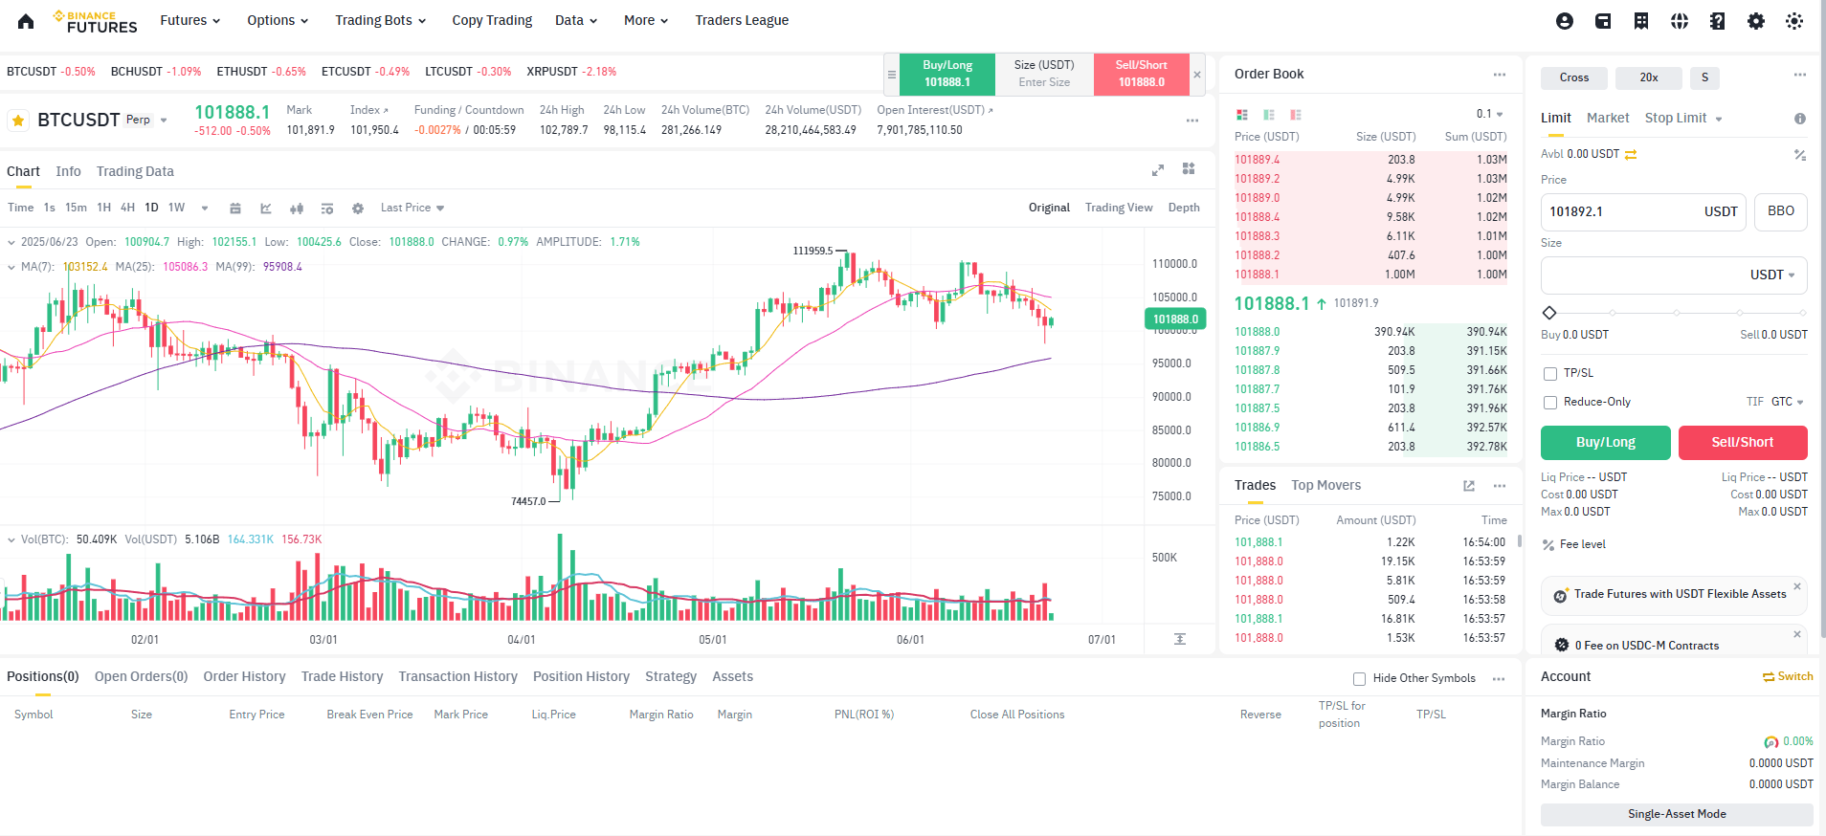Select the 1W chart interval

coord(176,208)
